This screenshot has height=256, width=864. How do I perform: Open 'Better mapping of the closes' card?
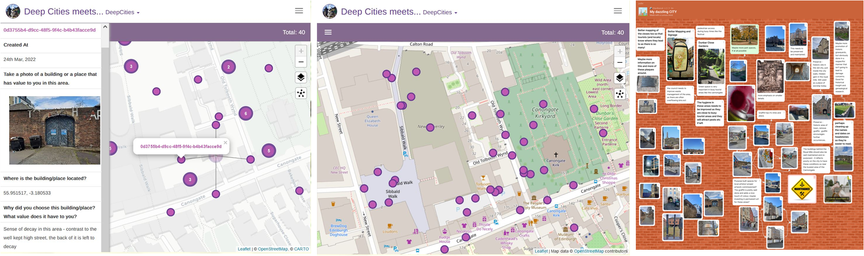650,39
